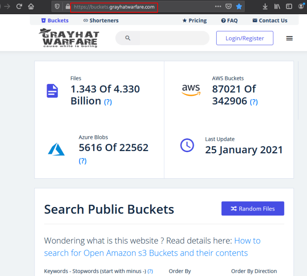
Task: Click the padlock site security icon
Action: [x=68, y=7]
